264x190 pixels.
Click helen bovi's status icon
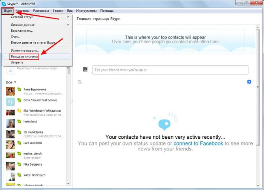(x=19, y=121)
